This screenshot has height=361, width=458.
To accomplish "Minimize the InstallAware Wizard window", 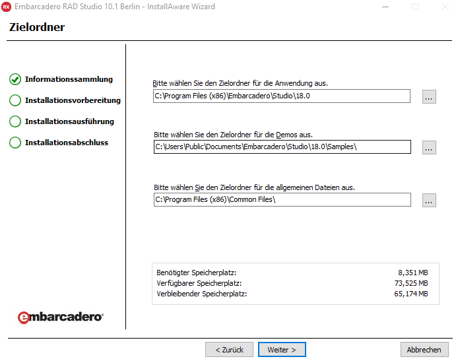I will point(385,7).
